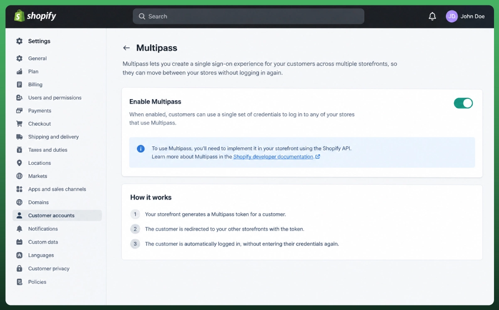
Task: Click the Policies document icon
Action: coord(19,282)
